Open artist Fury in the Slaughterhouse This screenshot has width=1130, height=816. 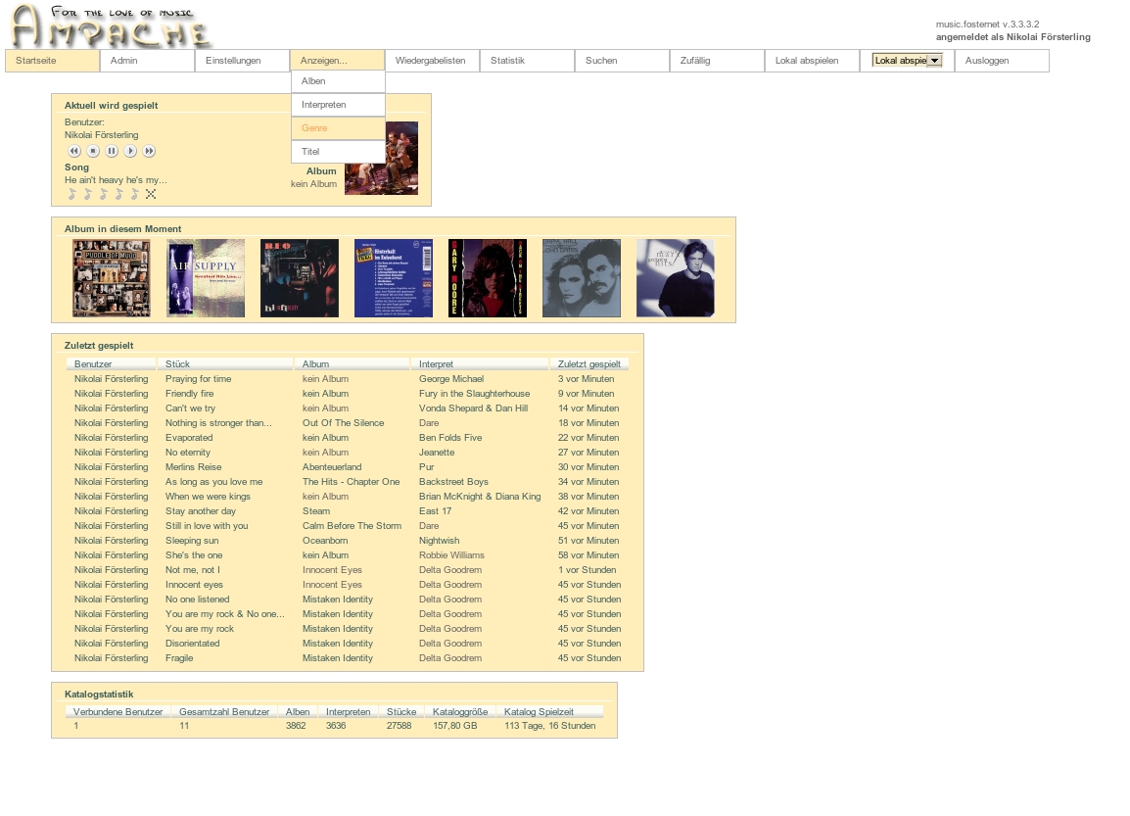coord(474,394)
